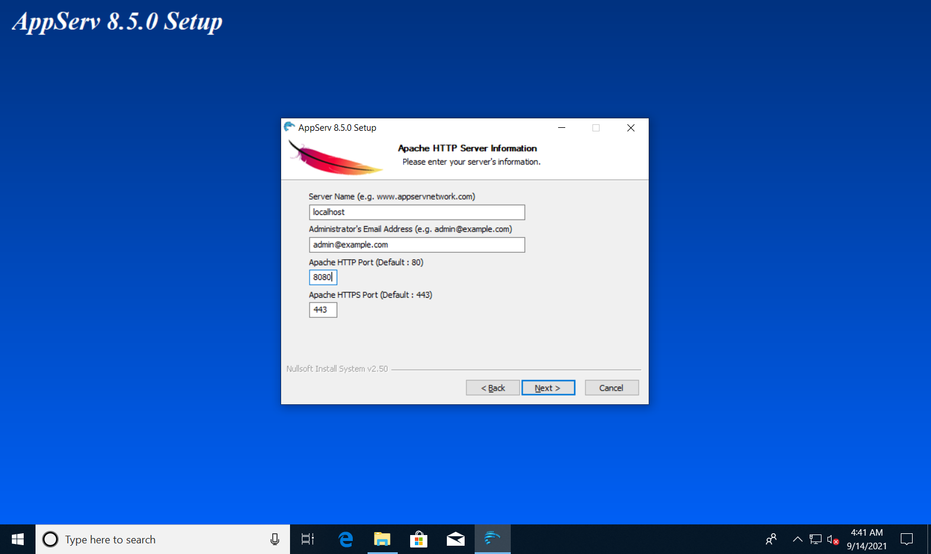Viewport: 931px width, 554px height.
Task: Open the Windows Start menu
Action: click(18, 539)
